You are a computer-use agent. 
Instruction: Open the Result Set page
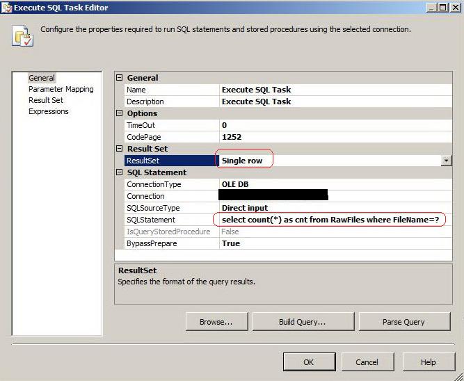click(45, 100)
